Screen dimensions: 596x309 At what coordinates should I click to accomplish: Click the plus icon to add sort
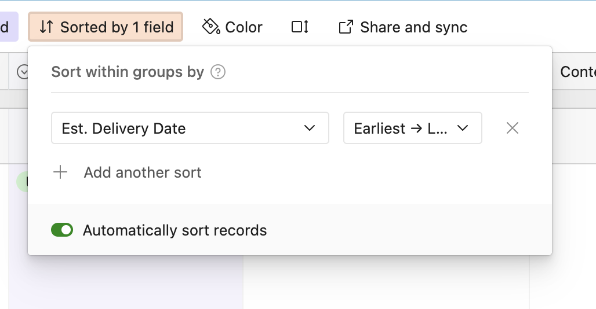click(x=60, y=172)
